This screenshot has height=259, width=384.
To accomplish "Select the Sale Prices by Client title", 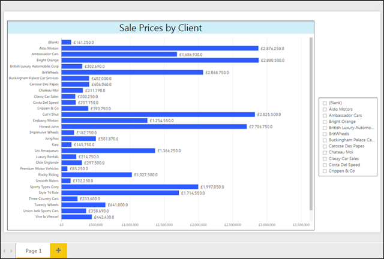I will pos(161,28).
